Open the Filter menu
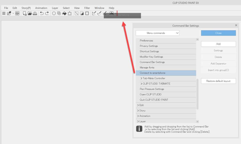Screen dimensions: 241x144 point(87,8)
